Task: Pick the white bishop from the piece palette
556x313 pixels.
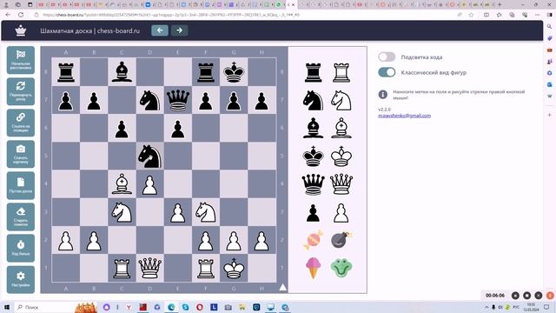Action: pos(341,128)
